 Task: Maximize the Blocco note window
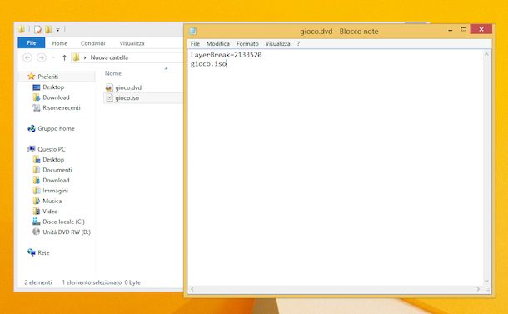click(464, 29)
